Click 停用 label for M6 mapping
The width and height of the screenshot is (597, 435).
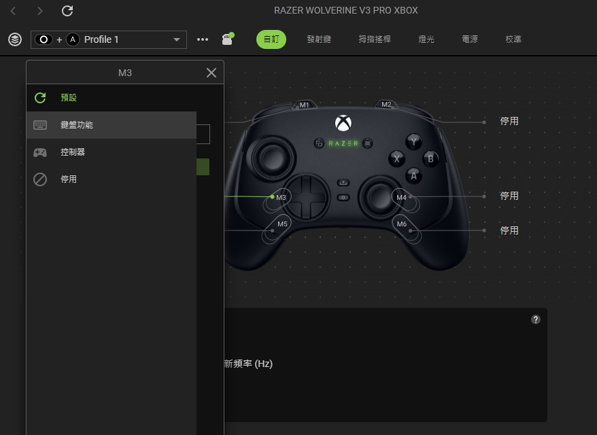pyautogui.click(x=509, y=230)
